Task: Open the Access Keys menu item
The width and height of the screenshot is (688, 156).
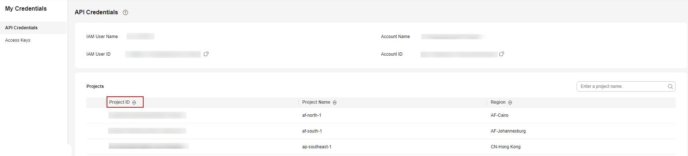Action: tap(18, 40)
